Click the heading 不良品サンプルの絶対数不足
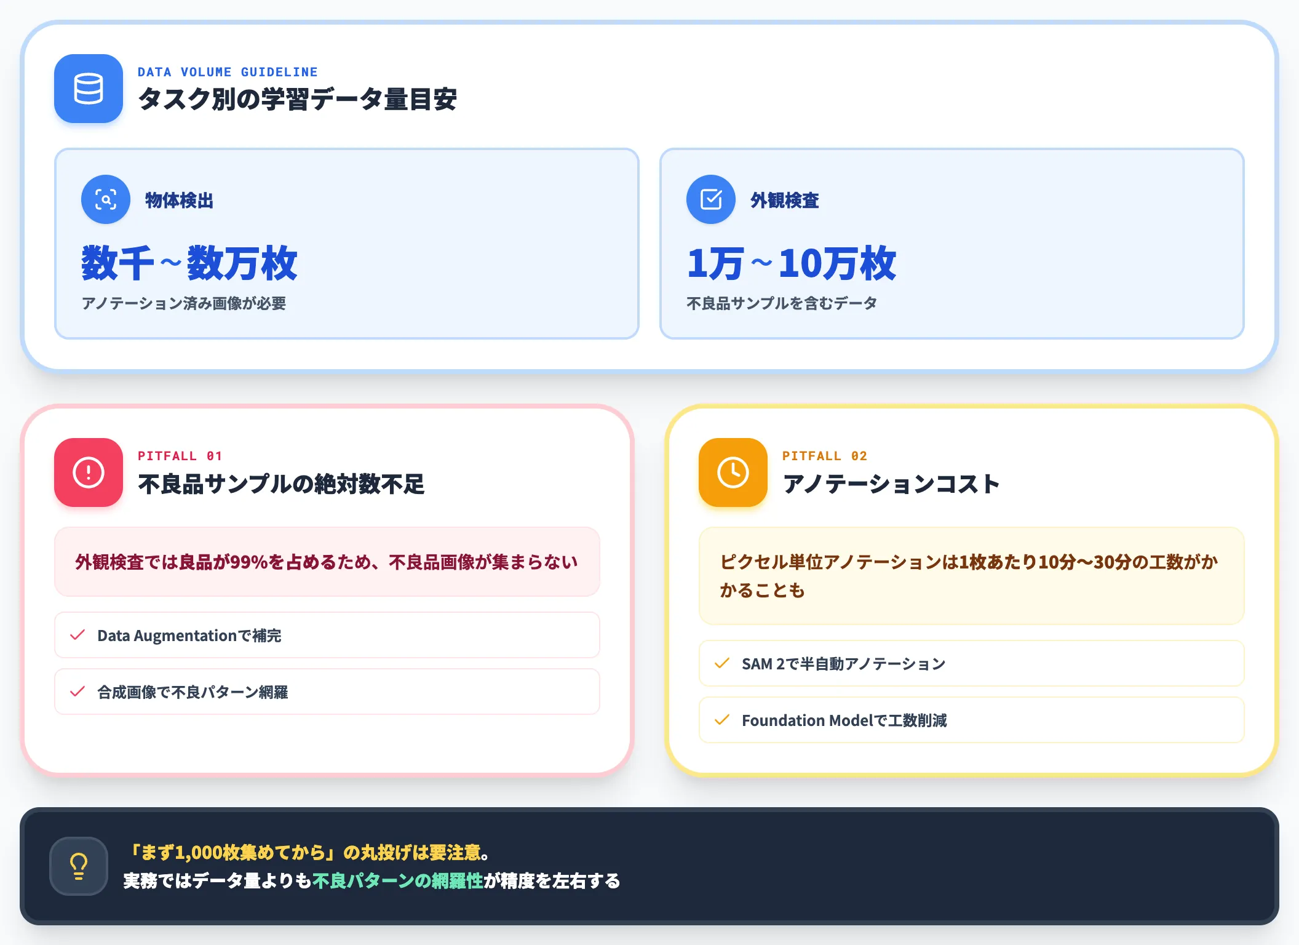This screenshot has height=945, width=1299. click(281, 484)
